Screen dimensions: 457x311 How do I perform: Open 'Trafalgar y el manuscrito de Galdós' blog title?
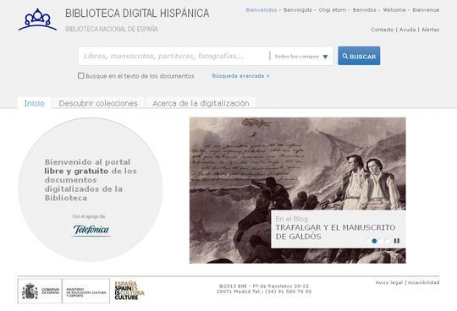click(335, 232)
